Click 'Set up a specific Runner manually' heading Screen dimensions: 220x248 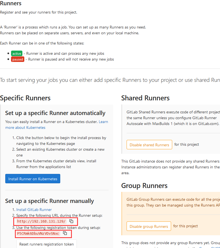pyautogui.click(x=49, y=201)
